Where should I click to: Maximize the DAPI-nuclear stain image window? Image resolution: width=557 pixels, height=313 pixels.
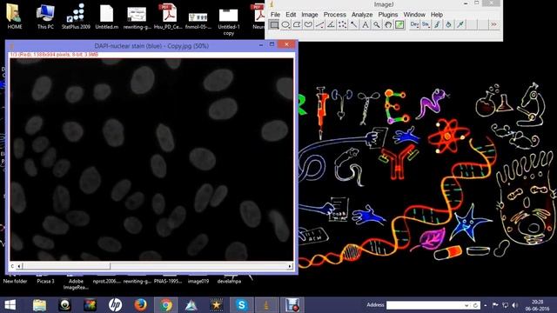(272, 44)
